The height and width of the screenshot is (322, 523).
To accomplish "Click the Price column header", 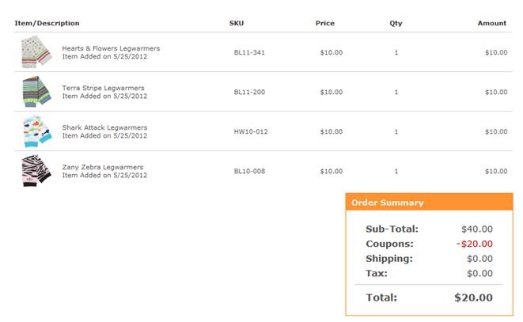I will click(x=324, y=23).
